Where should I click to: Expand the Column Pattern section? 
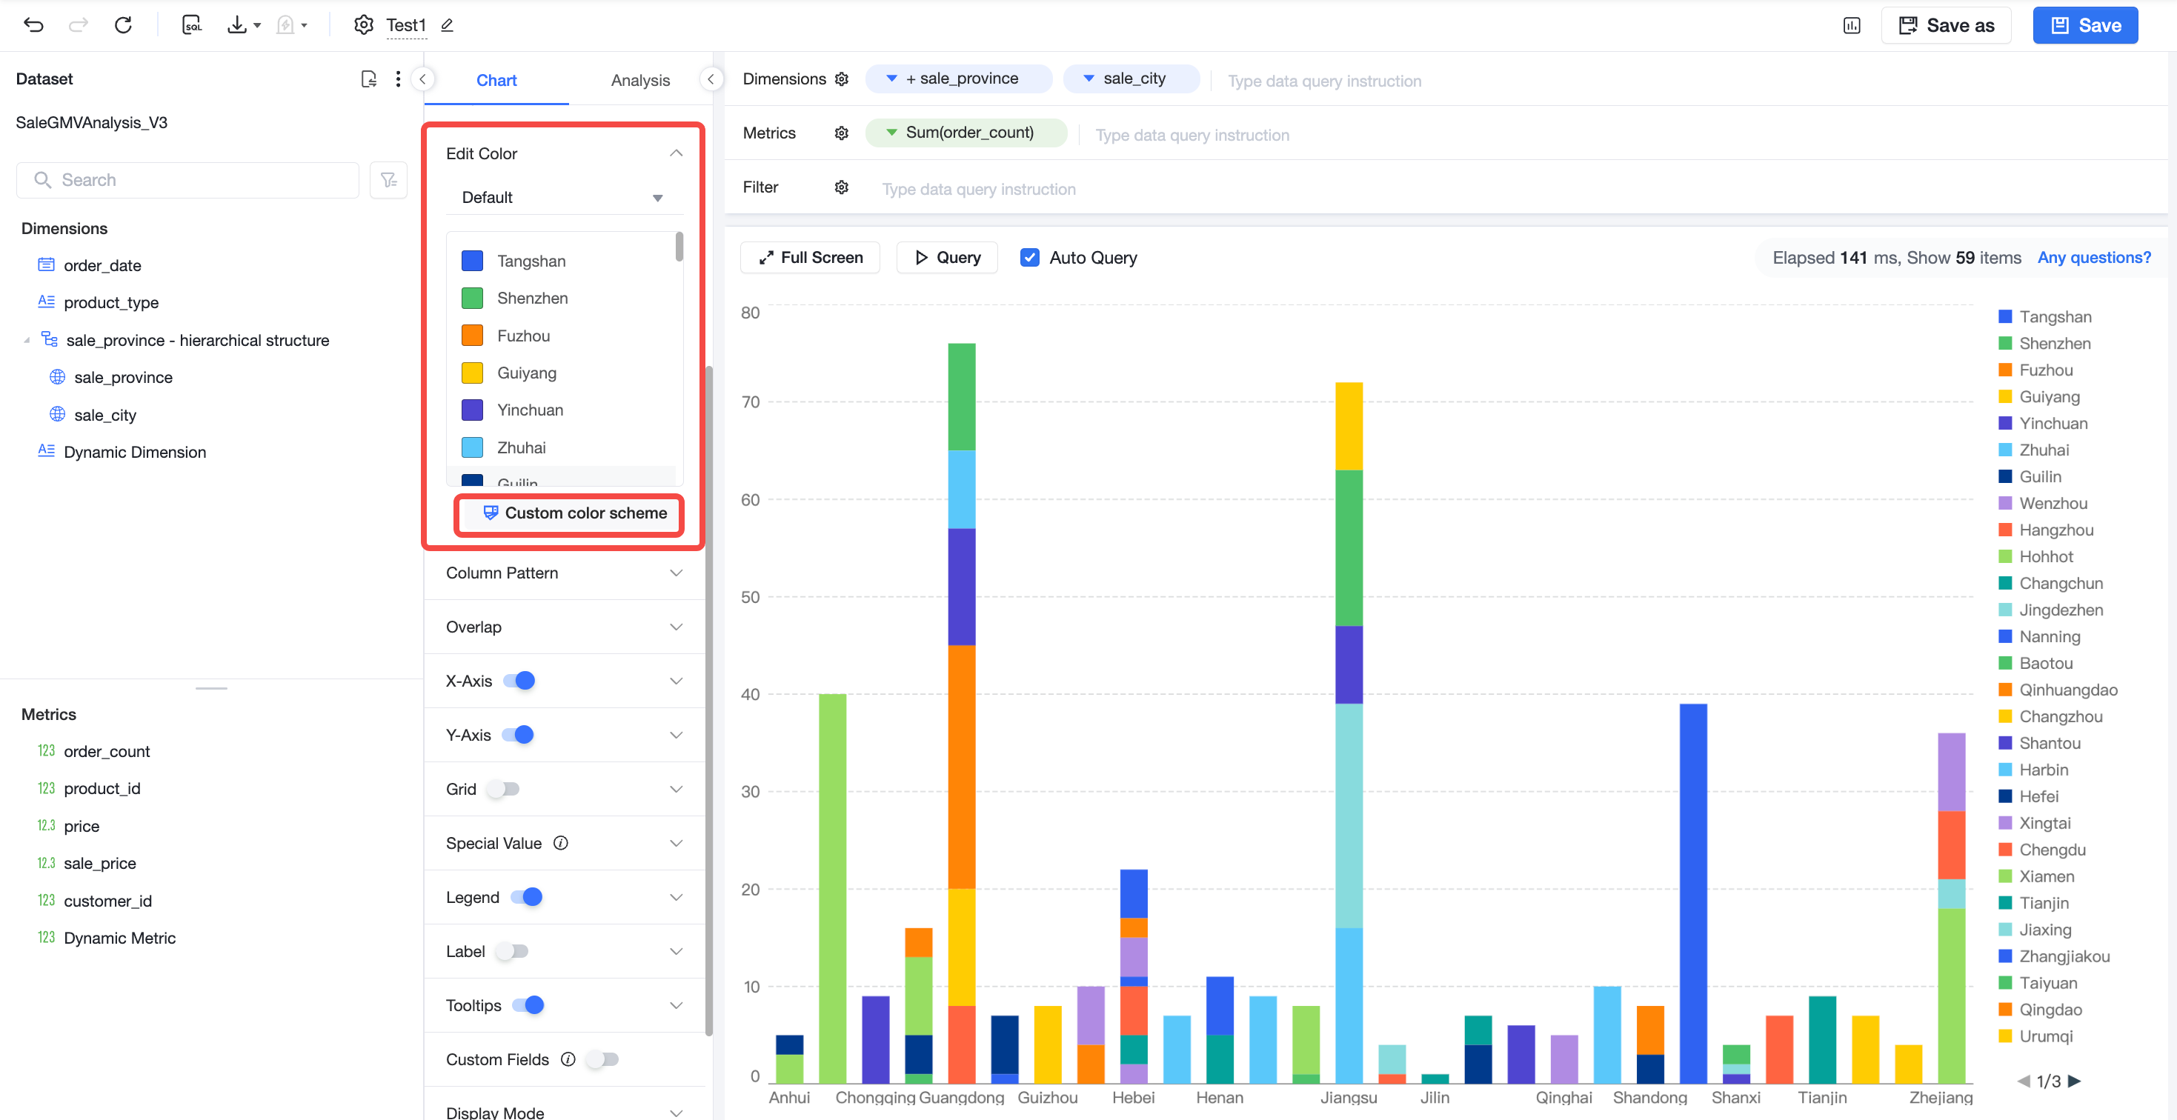click(564, 573)
